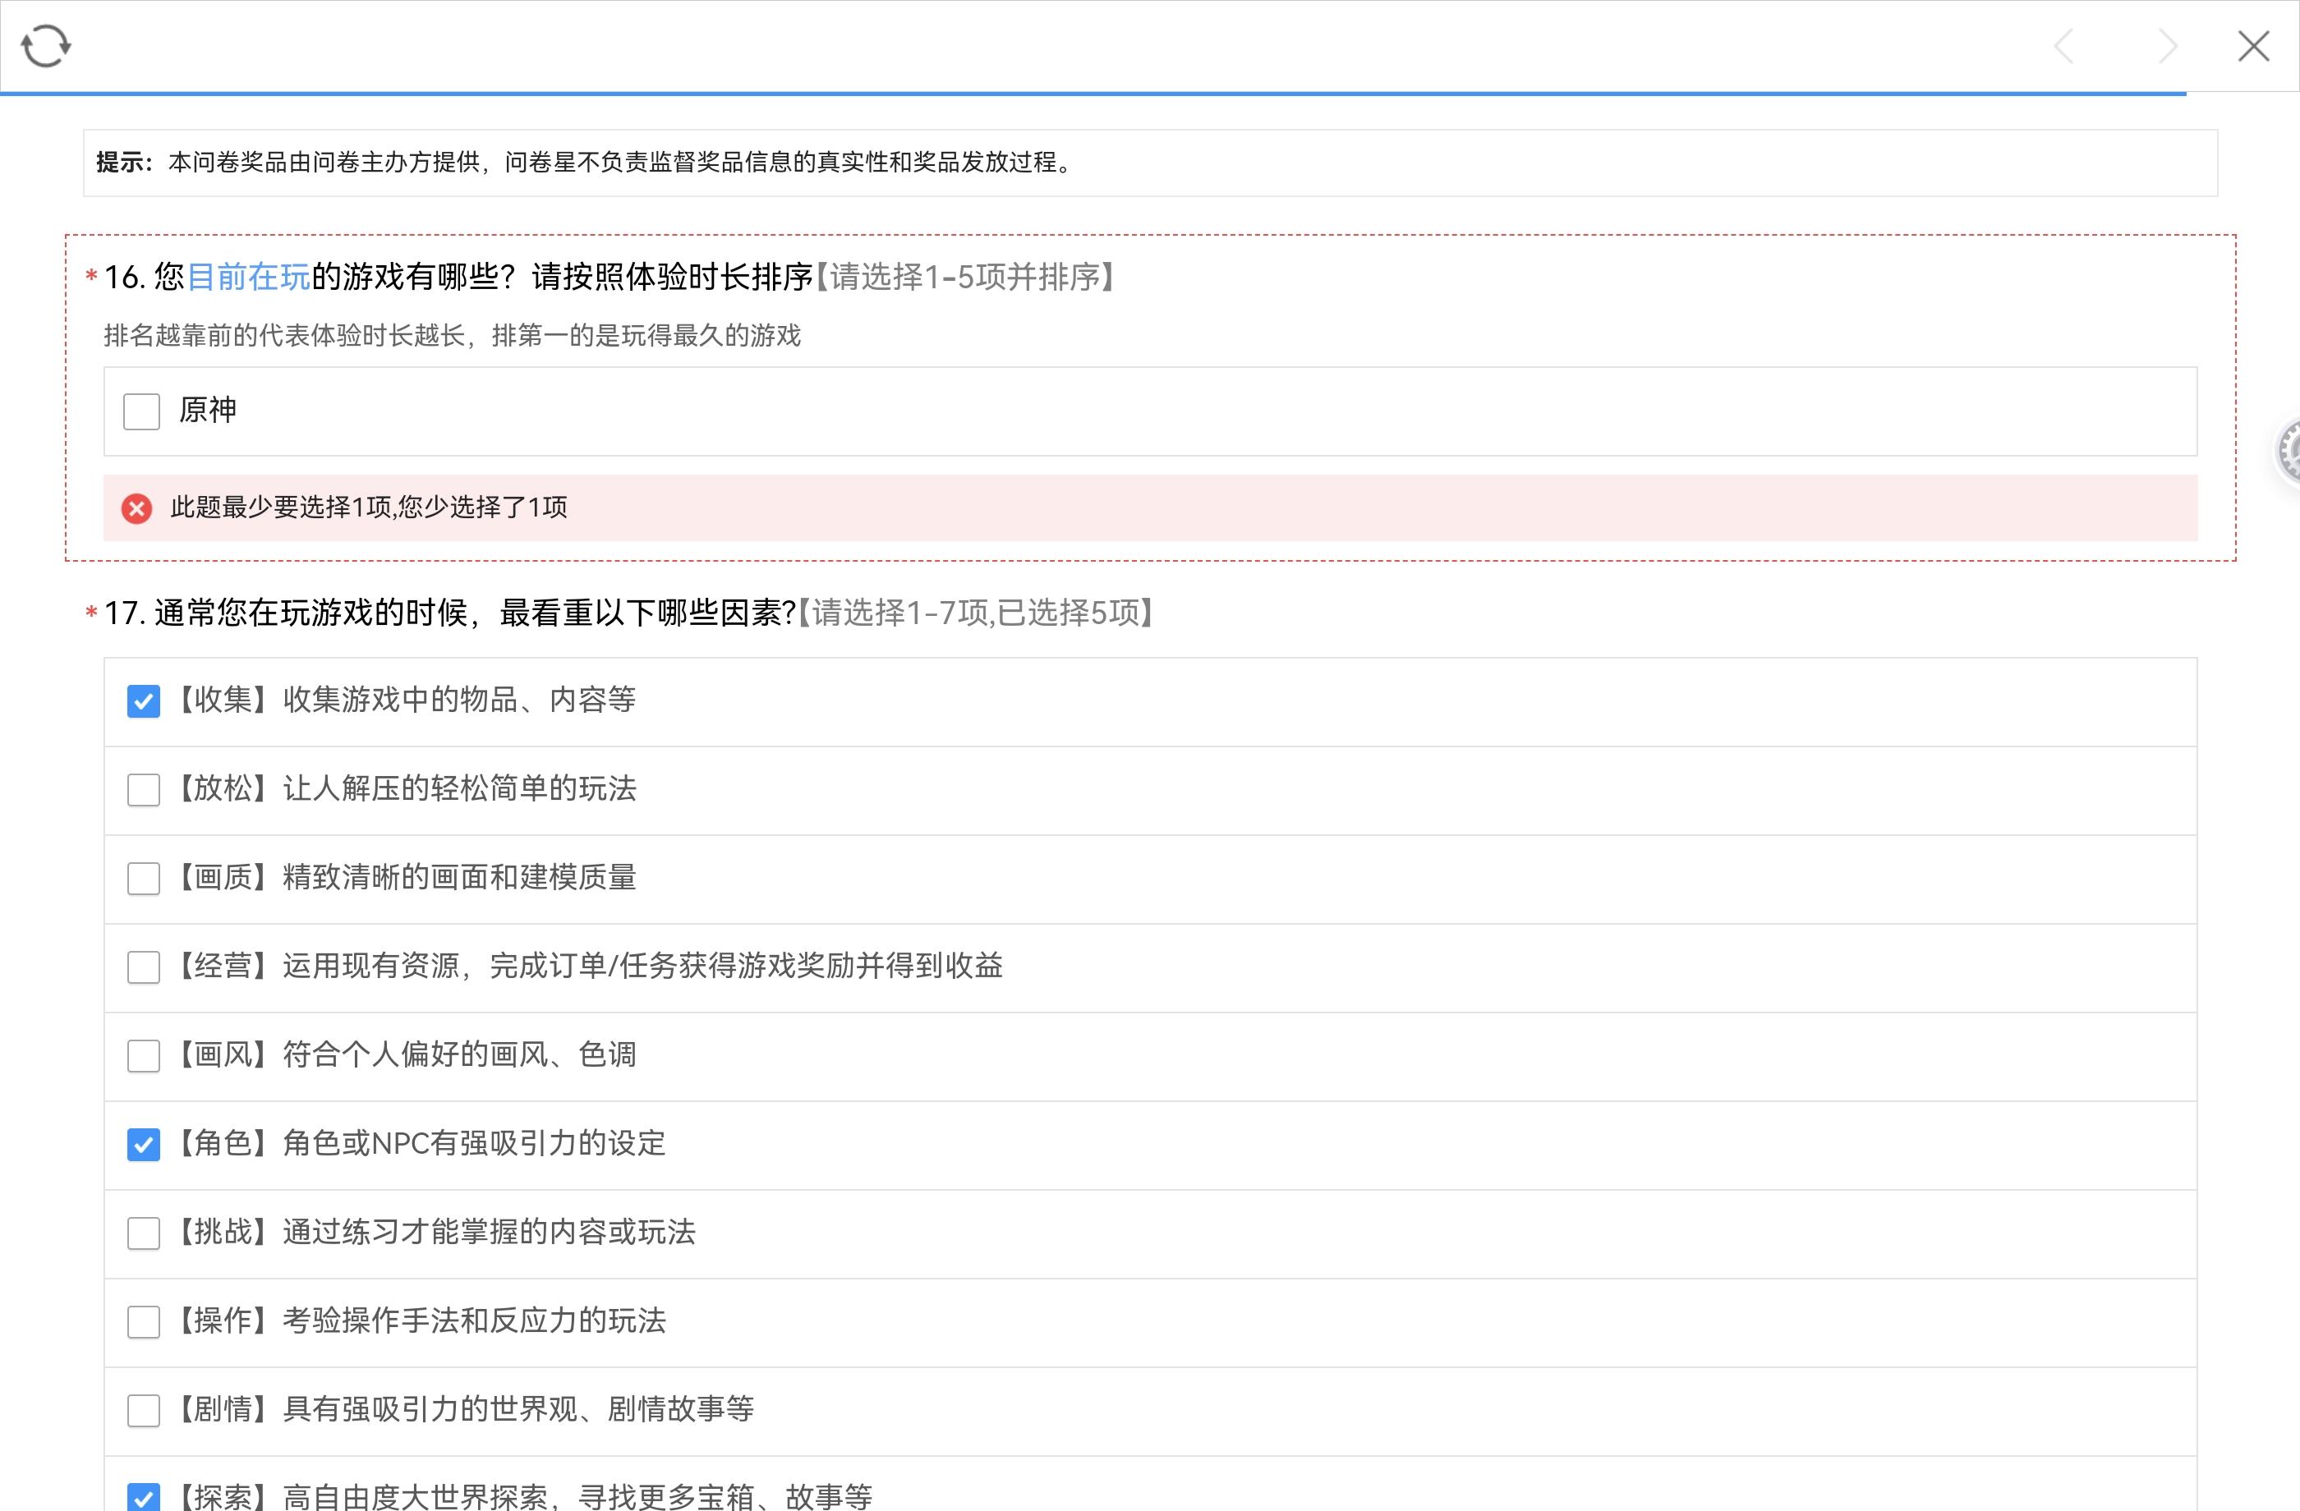
Task: Go forward with the right arrow icon
Action: [x=2168, y=45]
